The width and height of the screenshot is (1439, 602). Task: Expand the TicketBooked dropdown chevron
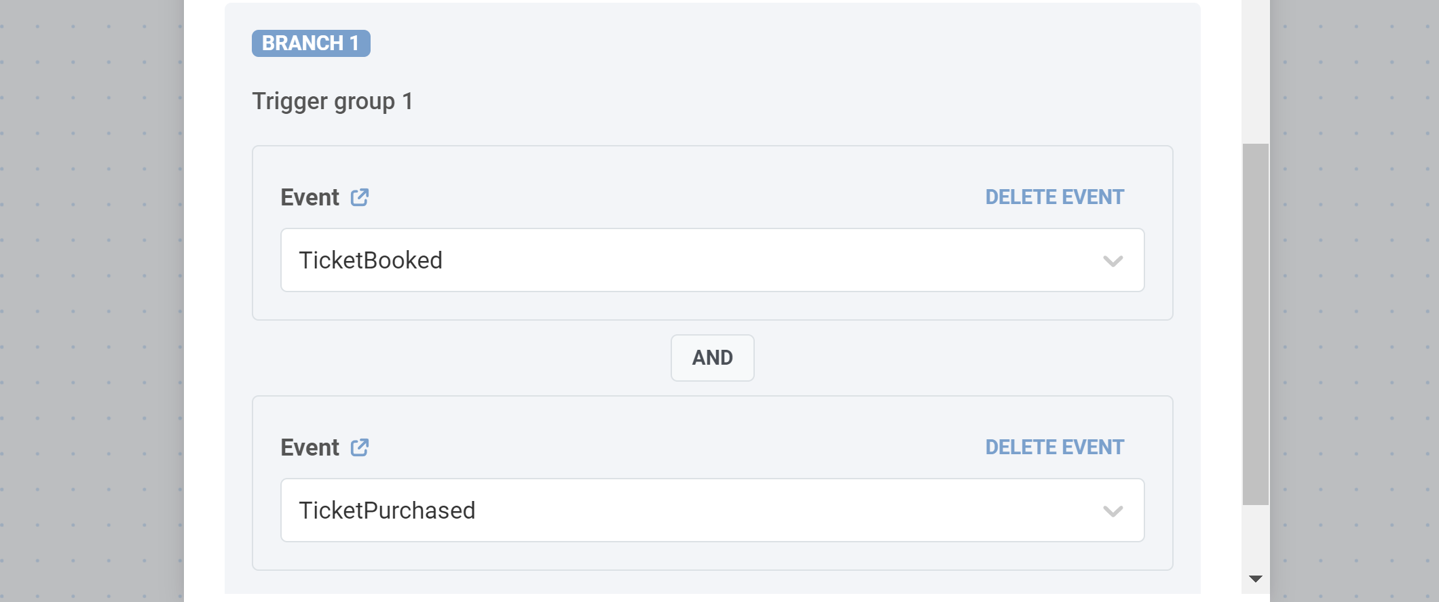pos(1113,261)
